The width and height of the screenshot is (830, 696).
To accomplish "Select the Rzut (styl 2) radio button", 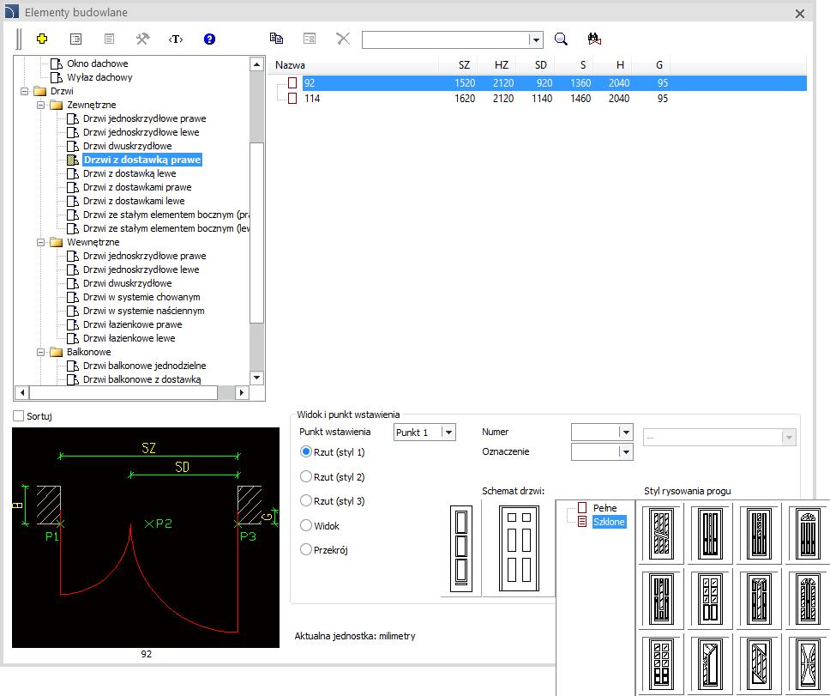I will coord(306,476).
